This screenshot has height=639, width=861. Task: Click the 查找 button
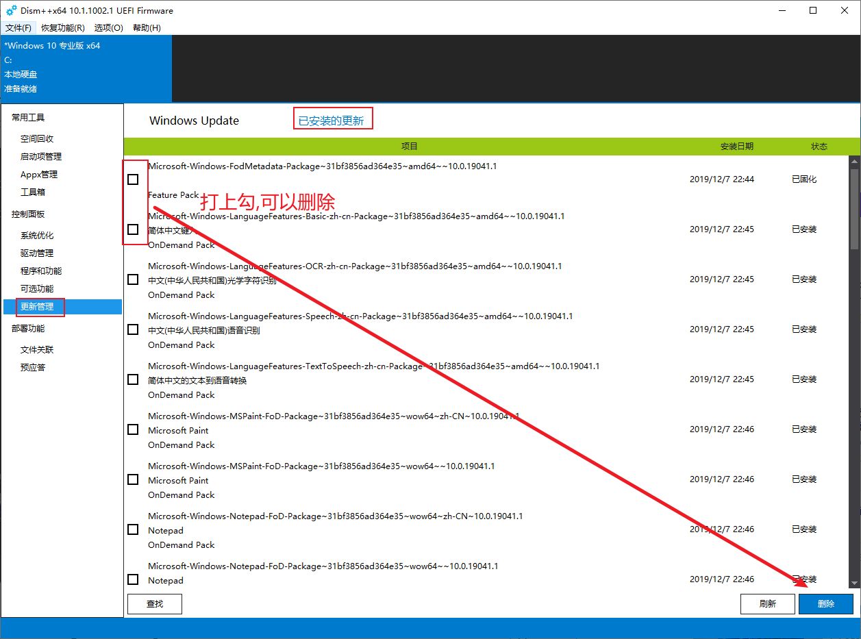coord(155,604)
